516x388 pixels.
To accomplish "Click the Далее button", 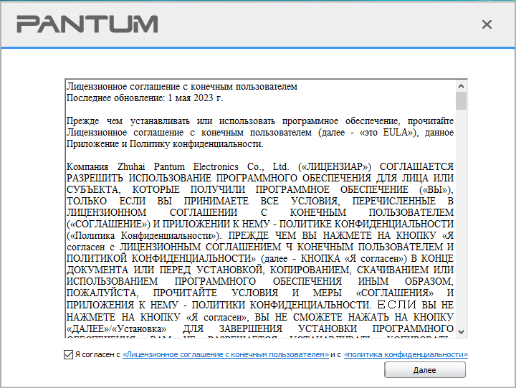I will coord(425,370).
